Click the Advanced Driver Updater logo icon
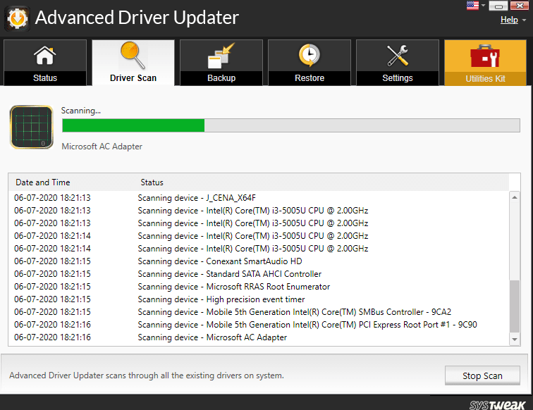This screenshot has height=410, width=533. [18, 18]
